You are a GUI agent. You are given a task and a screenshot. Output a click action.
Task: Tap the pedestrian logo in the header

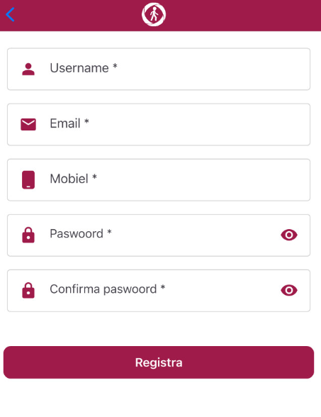point(154,14)
